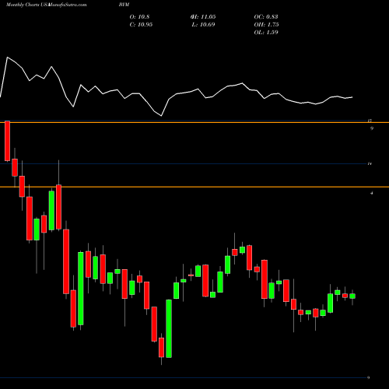Click the 'OH: 1.75' value

point(266,24)
